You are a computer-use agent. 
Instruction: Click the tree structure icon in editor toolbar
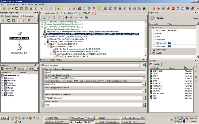tap(87, 18)
